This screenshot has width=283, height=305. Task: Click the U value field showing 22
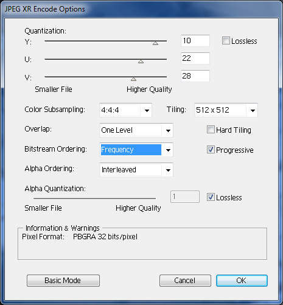pos(195,58)
